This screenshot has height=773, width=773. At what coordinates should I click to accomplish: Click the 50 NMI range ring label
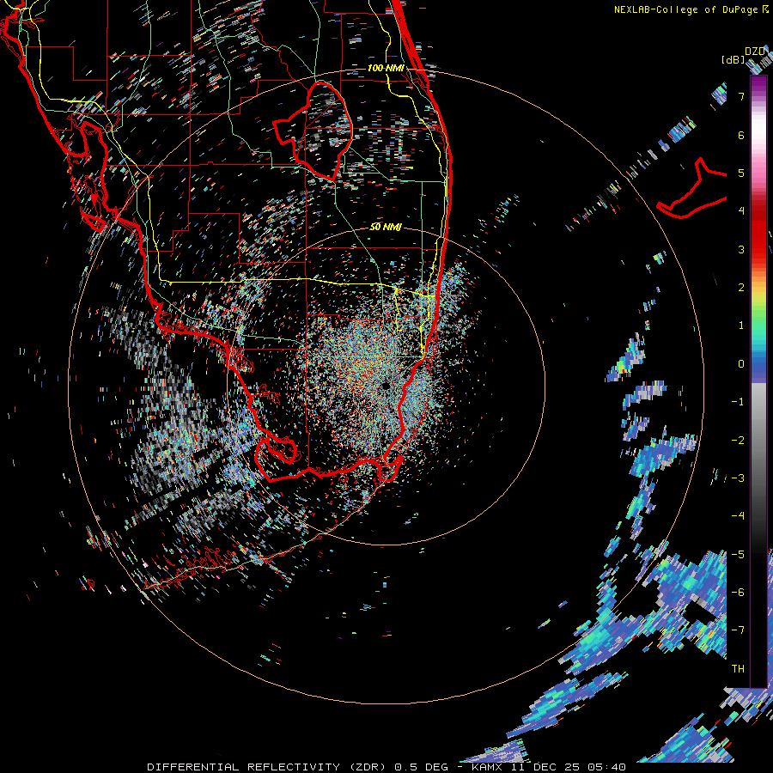pos(386,227)
